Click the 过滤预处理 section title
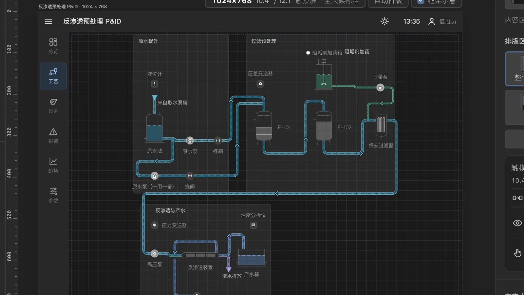 264,41
